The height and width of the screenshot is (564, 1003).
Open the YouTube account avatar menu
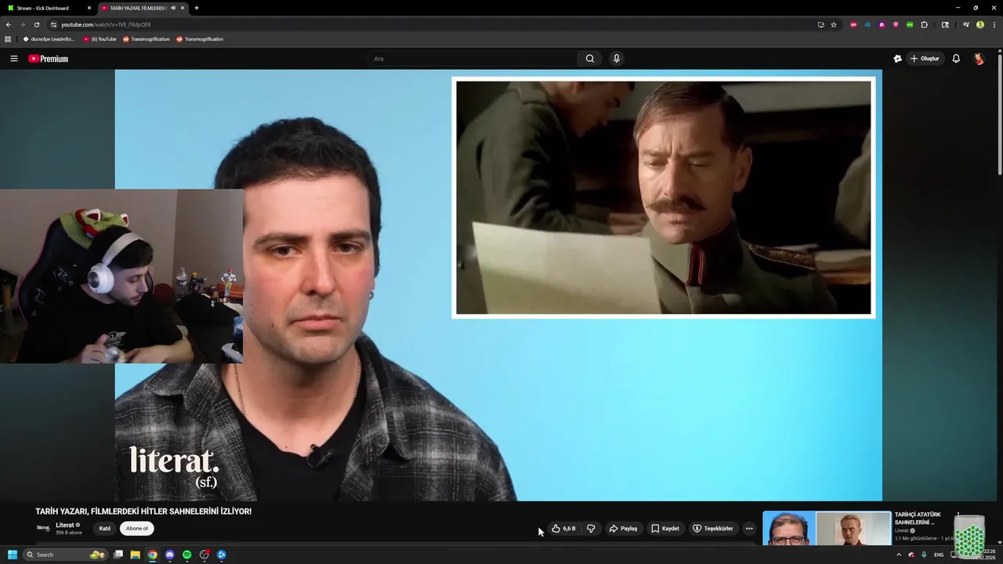pos(979,59)
